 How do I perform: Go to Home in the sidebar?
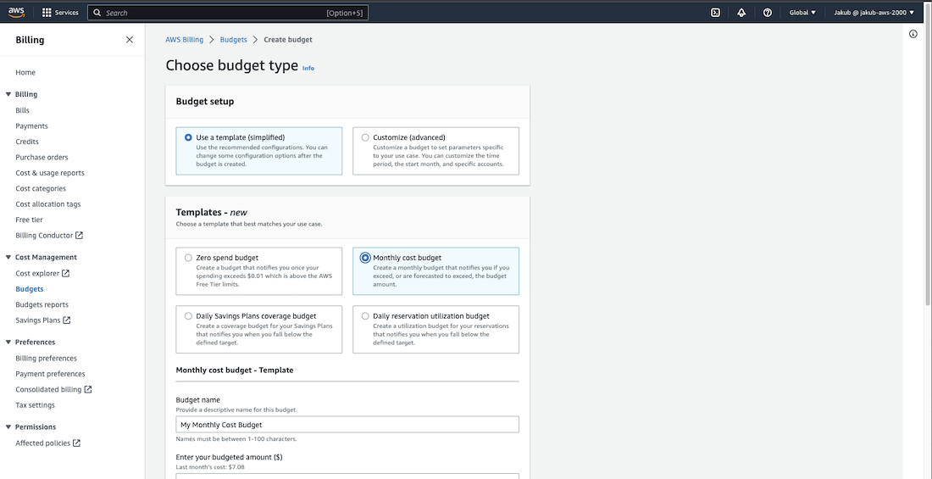pos(25,73)
